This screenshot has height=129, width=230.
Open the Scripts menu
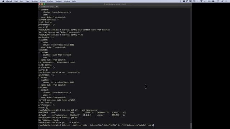42,1
